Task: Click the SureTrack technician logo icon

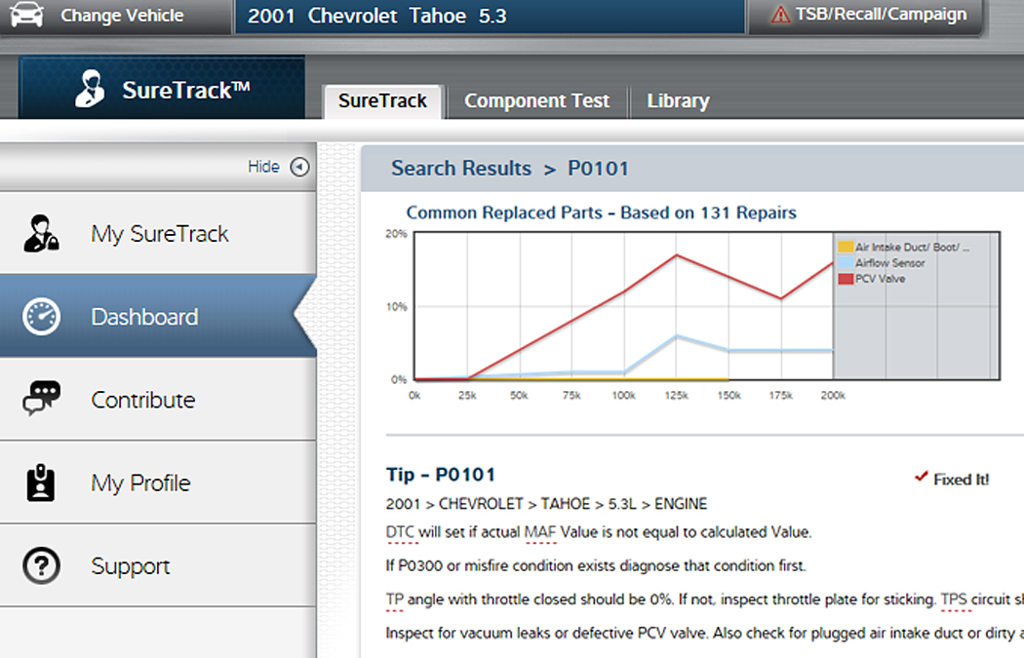Action: (90, 88)
